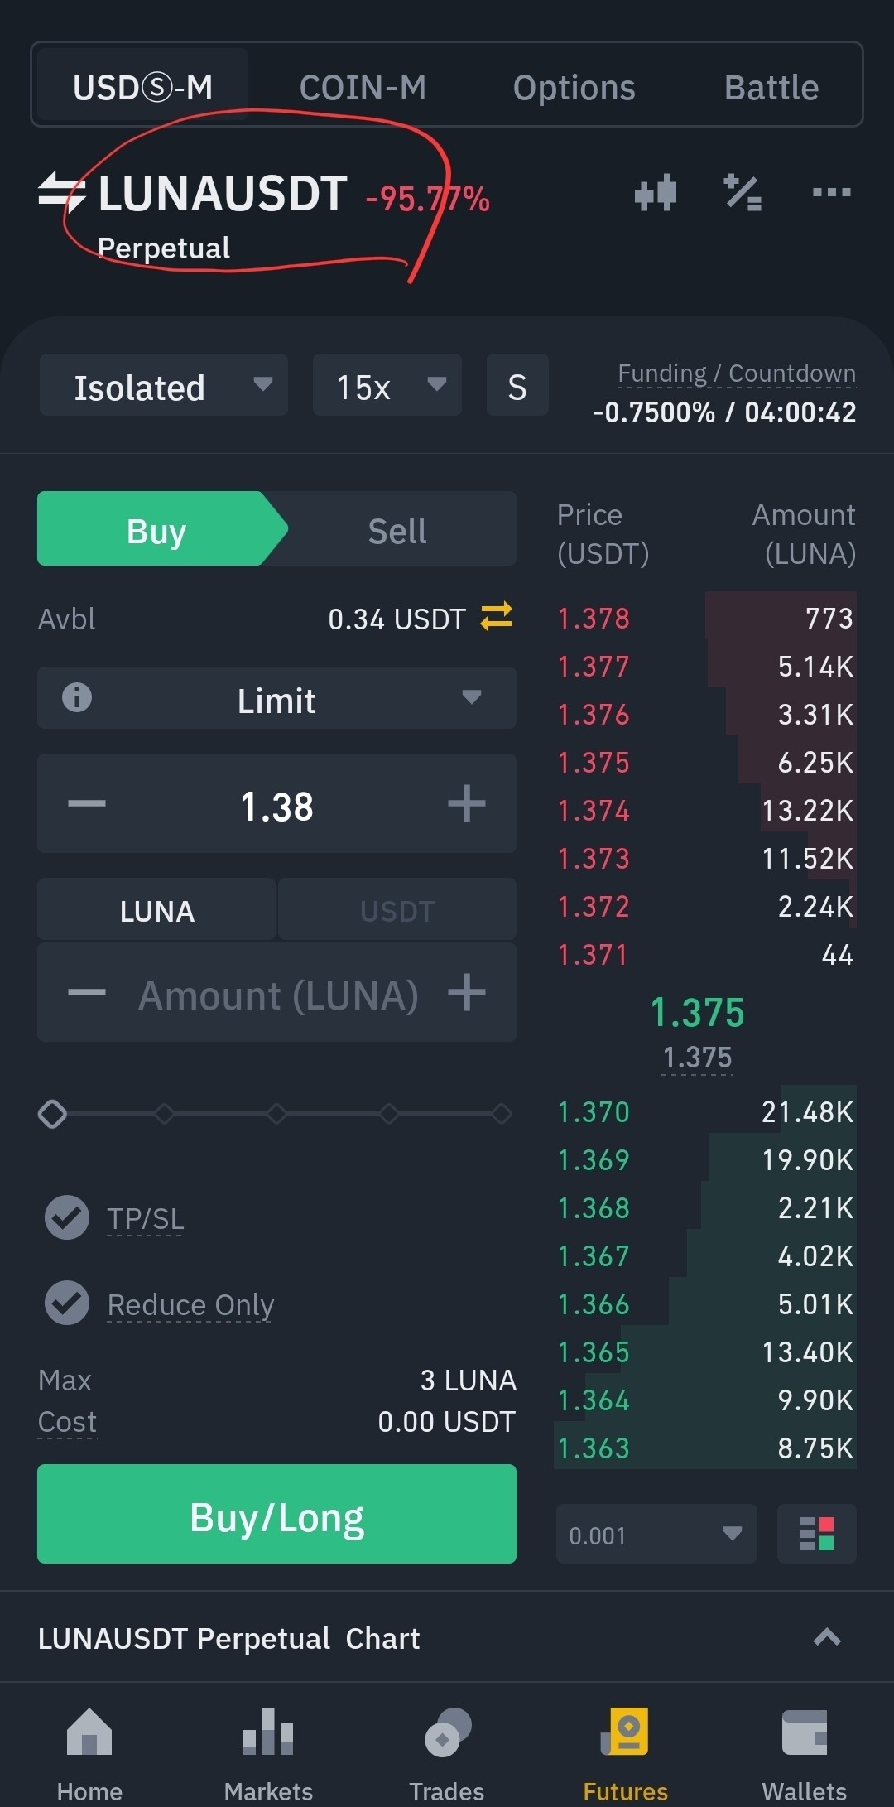Enable the TP/SL checkbox
The width and height of the screenshot is (894, 1807).
click(67, 1217)
